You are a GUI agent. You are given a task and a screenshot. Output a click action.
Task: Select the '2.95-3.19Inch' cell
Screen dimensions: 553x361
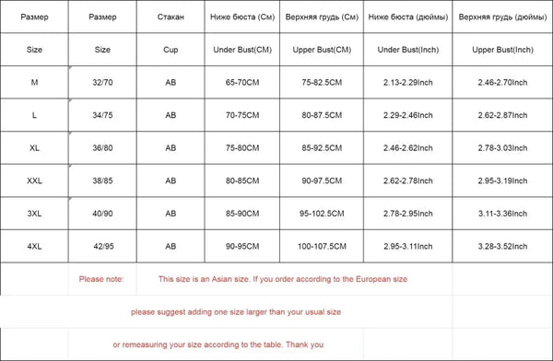tap(502, 180)
